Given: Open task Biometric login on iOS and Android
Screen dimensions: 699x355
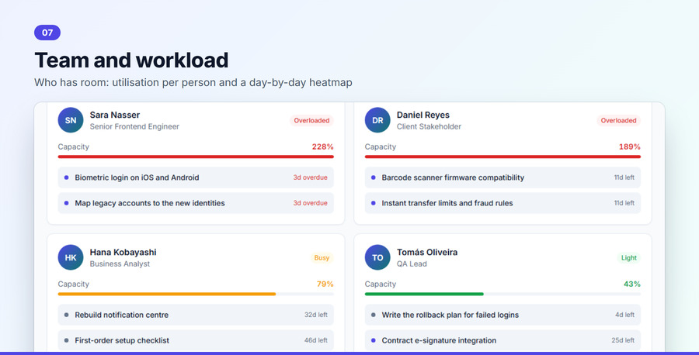Looking at the screenshot, I should pos(196,177).
